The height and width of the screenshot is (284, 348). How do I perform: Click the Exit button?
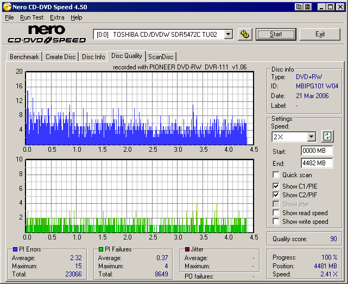point(320,34)
